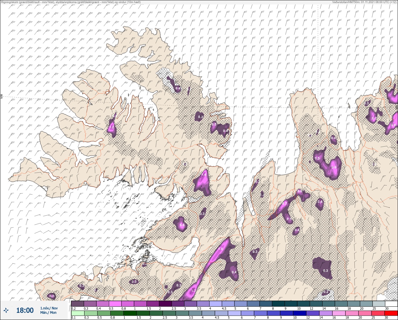Pick the bright pink top-row swatch labeled 0.5
The image size is (398, 320).
click(115, 304)
